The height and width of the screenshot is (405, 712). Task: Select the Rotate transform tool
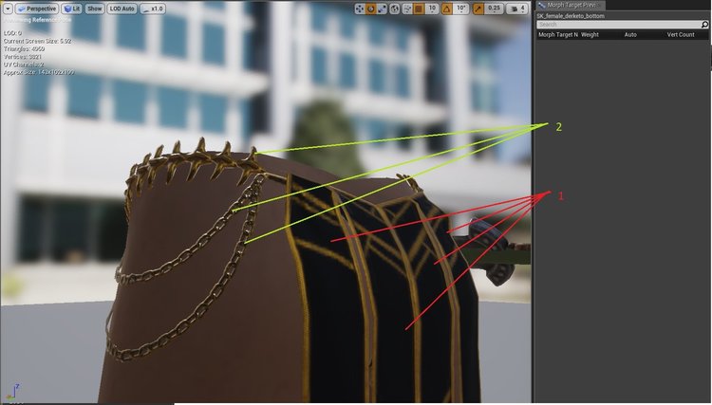371,9
